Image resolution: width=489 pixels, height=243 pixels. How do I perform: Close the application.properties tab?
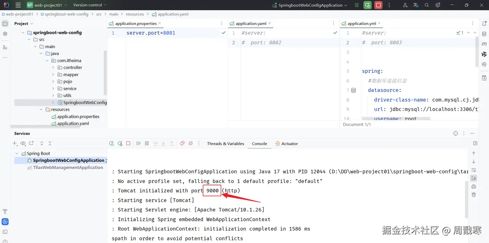[x=160, y=23]
